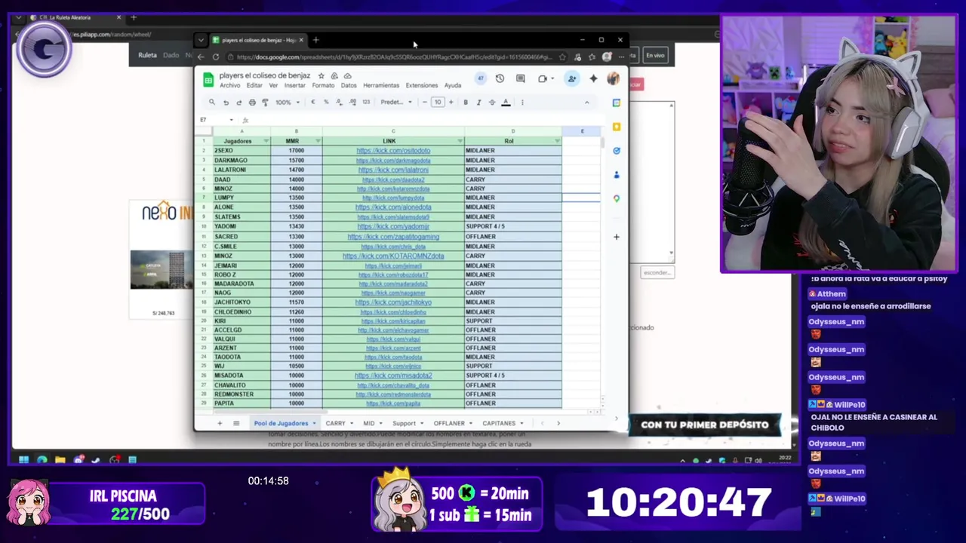Open the Herramientas menu

(380, 85)
